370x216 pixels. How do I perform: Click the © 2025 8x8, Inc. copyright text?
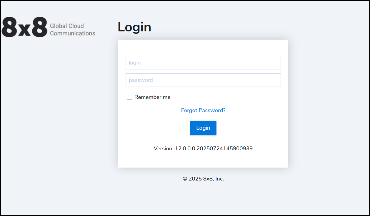(x=203, y=179)
